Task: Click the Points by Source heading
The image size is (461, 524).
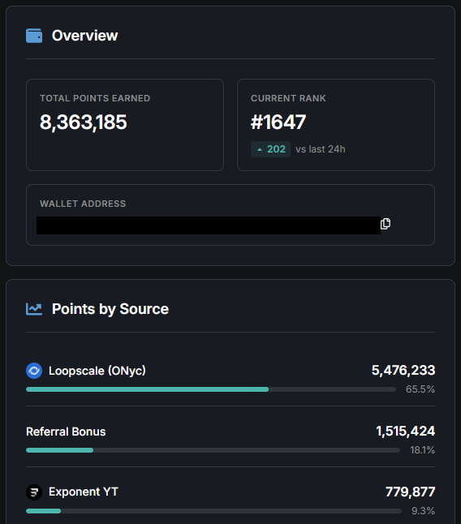Action: pyautogui.click(x=110, y=309)
